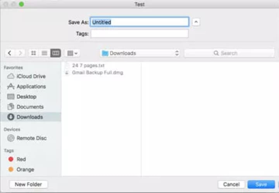Click the New Folder button
279x193 pixels.
(x=28, y=184)
